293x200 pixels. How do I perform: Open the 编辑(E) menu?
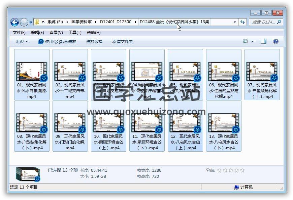[37, 33]
